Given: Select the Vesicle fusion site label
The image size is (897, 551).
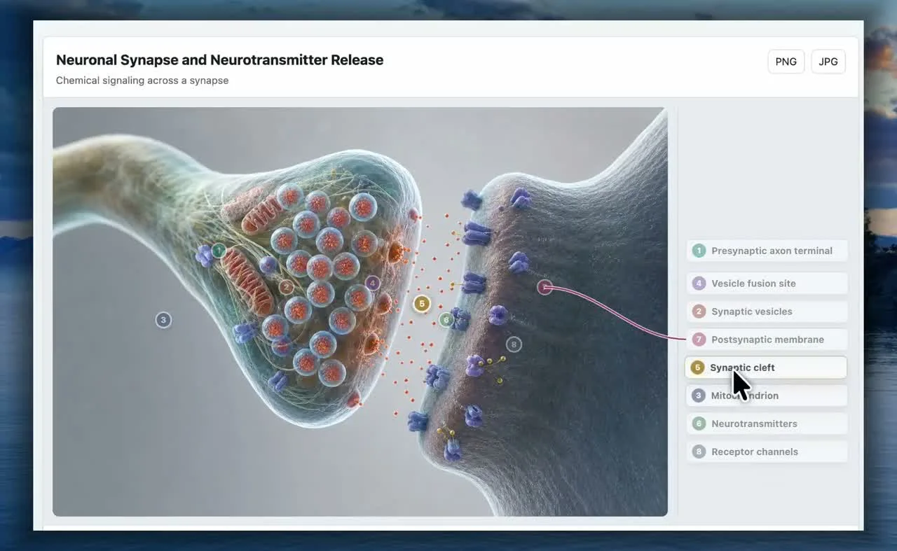Looking at the screenshot, I should tap(767, 284).
